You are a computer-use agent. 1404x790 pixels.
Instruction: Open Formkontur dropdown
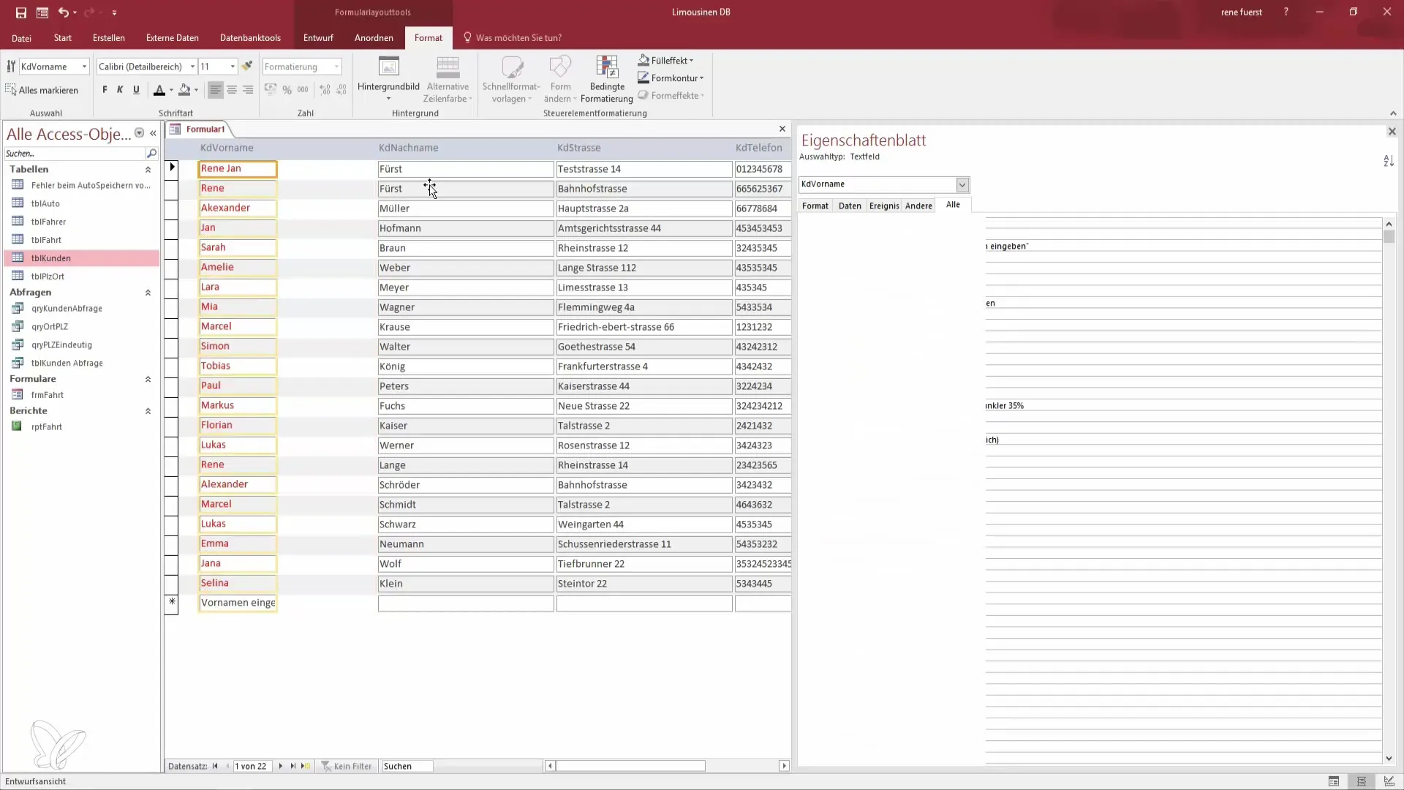pyautogui.click(x=671, y=78)
